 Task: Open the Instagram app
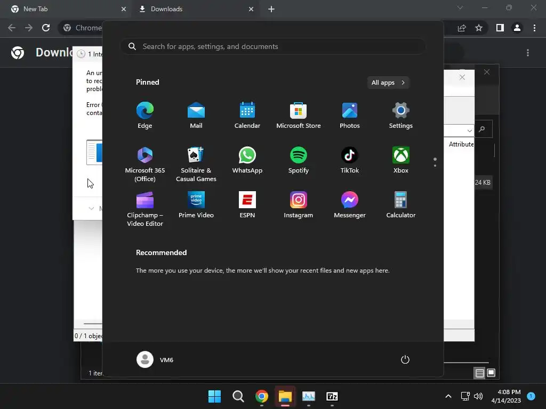click(299, 205)
